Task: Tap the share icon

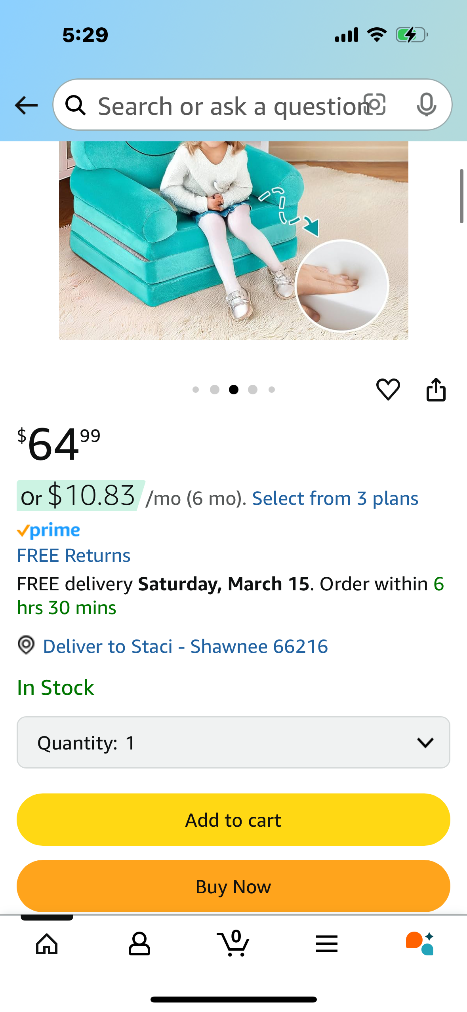Action: [x=436, y=390]
